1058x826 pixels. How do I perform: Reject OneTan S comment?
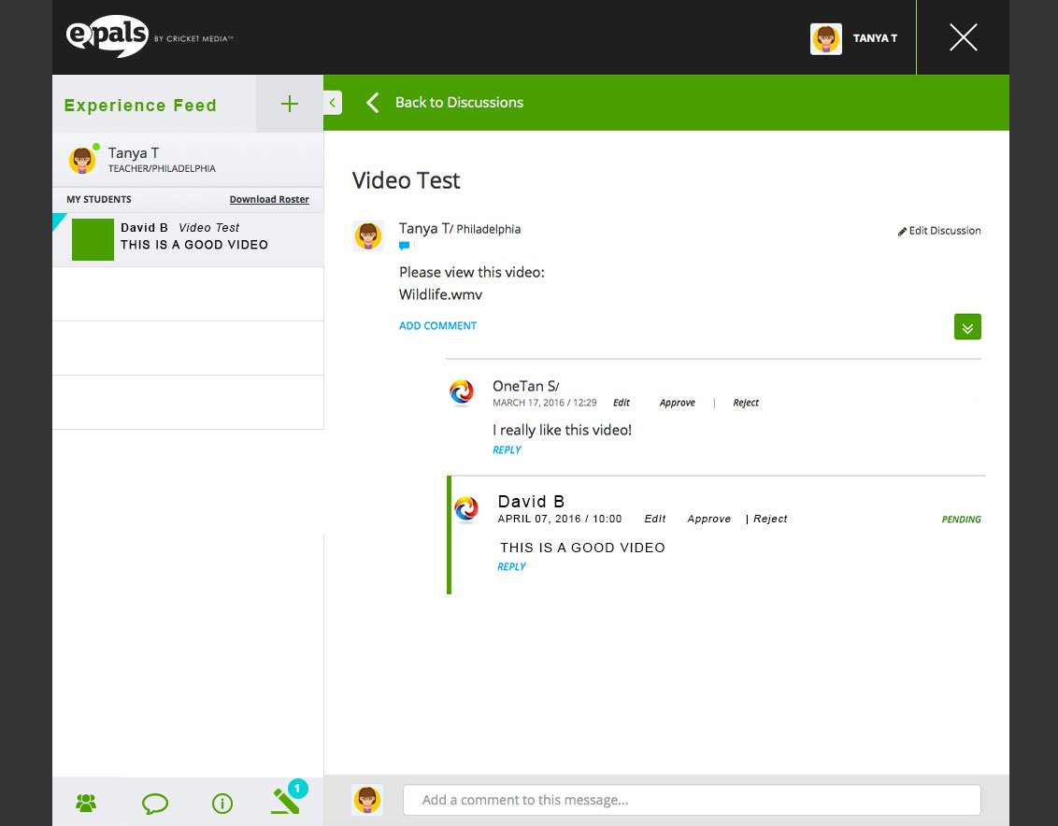click(746, 403)
